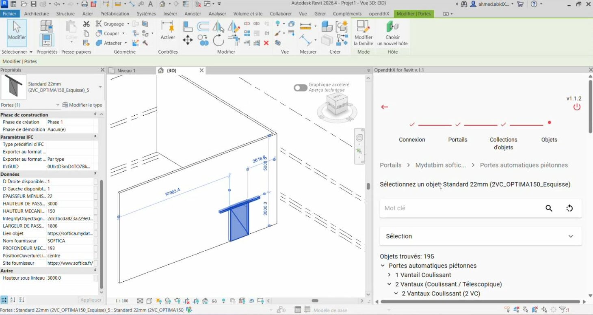The width and height of the screenshot is (593, 315).
Task: Open the opendthX ribbon tab
Action: tap(379, 14)
